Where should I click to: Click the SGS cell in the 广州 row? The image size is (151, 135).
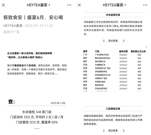[x=139, y=55]
